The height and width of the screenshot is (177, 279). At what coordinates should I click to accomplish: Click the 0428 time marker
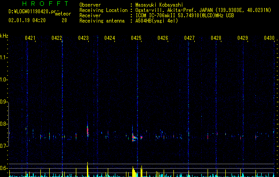(x=216, y=38)
